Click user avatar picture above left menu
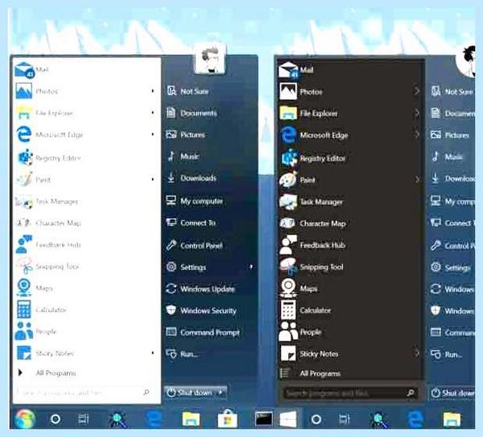This screenshot has height=437, width=483. click(x=209, y=59)
